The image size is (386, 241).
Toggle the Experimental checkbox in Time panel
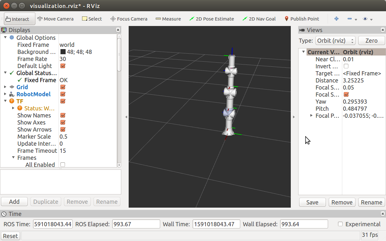pyautogui.click(x=339, y=224)
